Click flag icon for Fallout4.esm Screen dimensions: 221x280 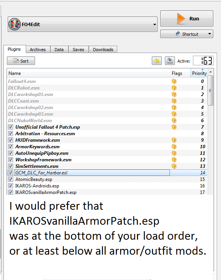coord(174,81)
